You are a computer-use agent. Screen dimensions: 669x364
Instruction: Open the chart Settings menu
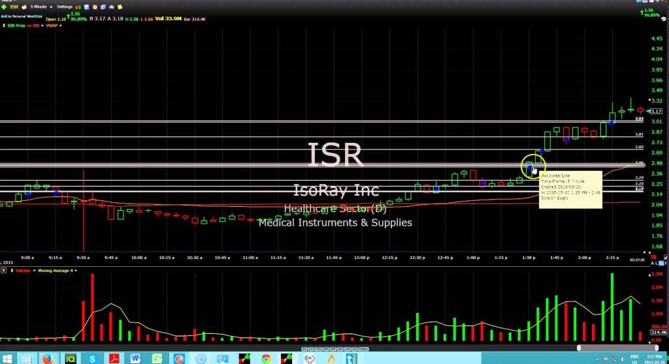tap(65, 7)
